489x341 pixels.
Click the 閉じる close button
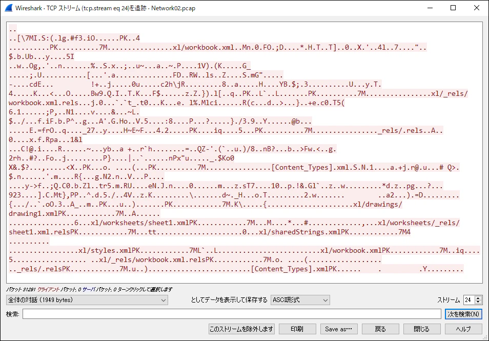[x=422, y=329]
